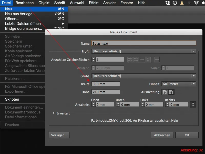
Task: Open the Einheit Millimeter dropdown
Action: (179, 84)
